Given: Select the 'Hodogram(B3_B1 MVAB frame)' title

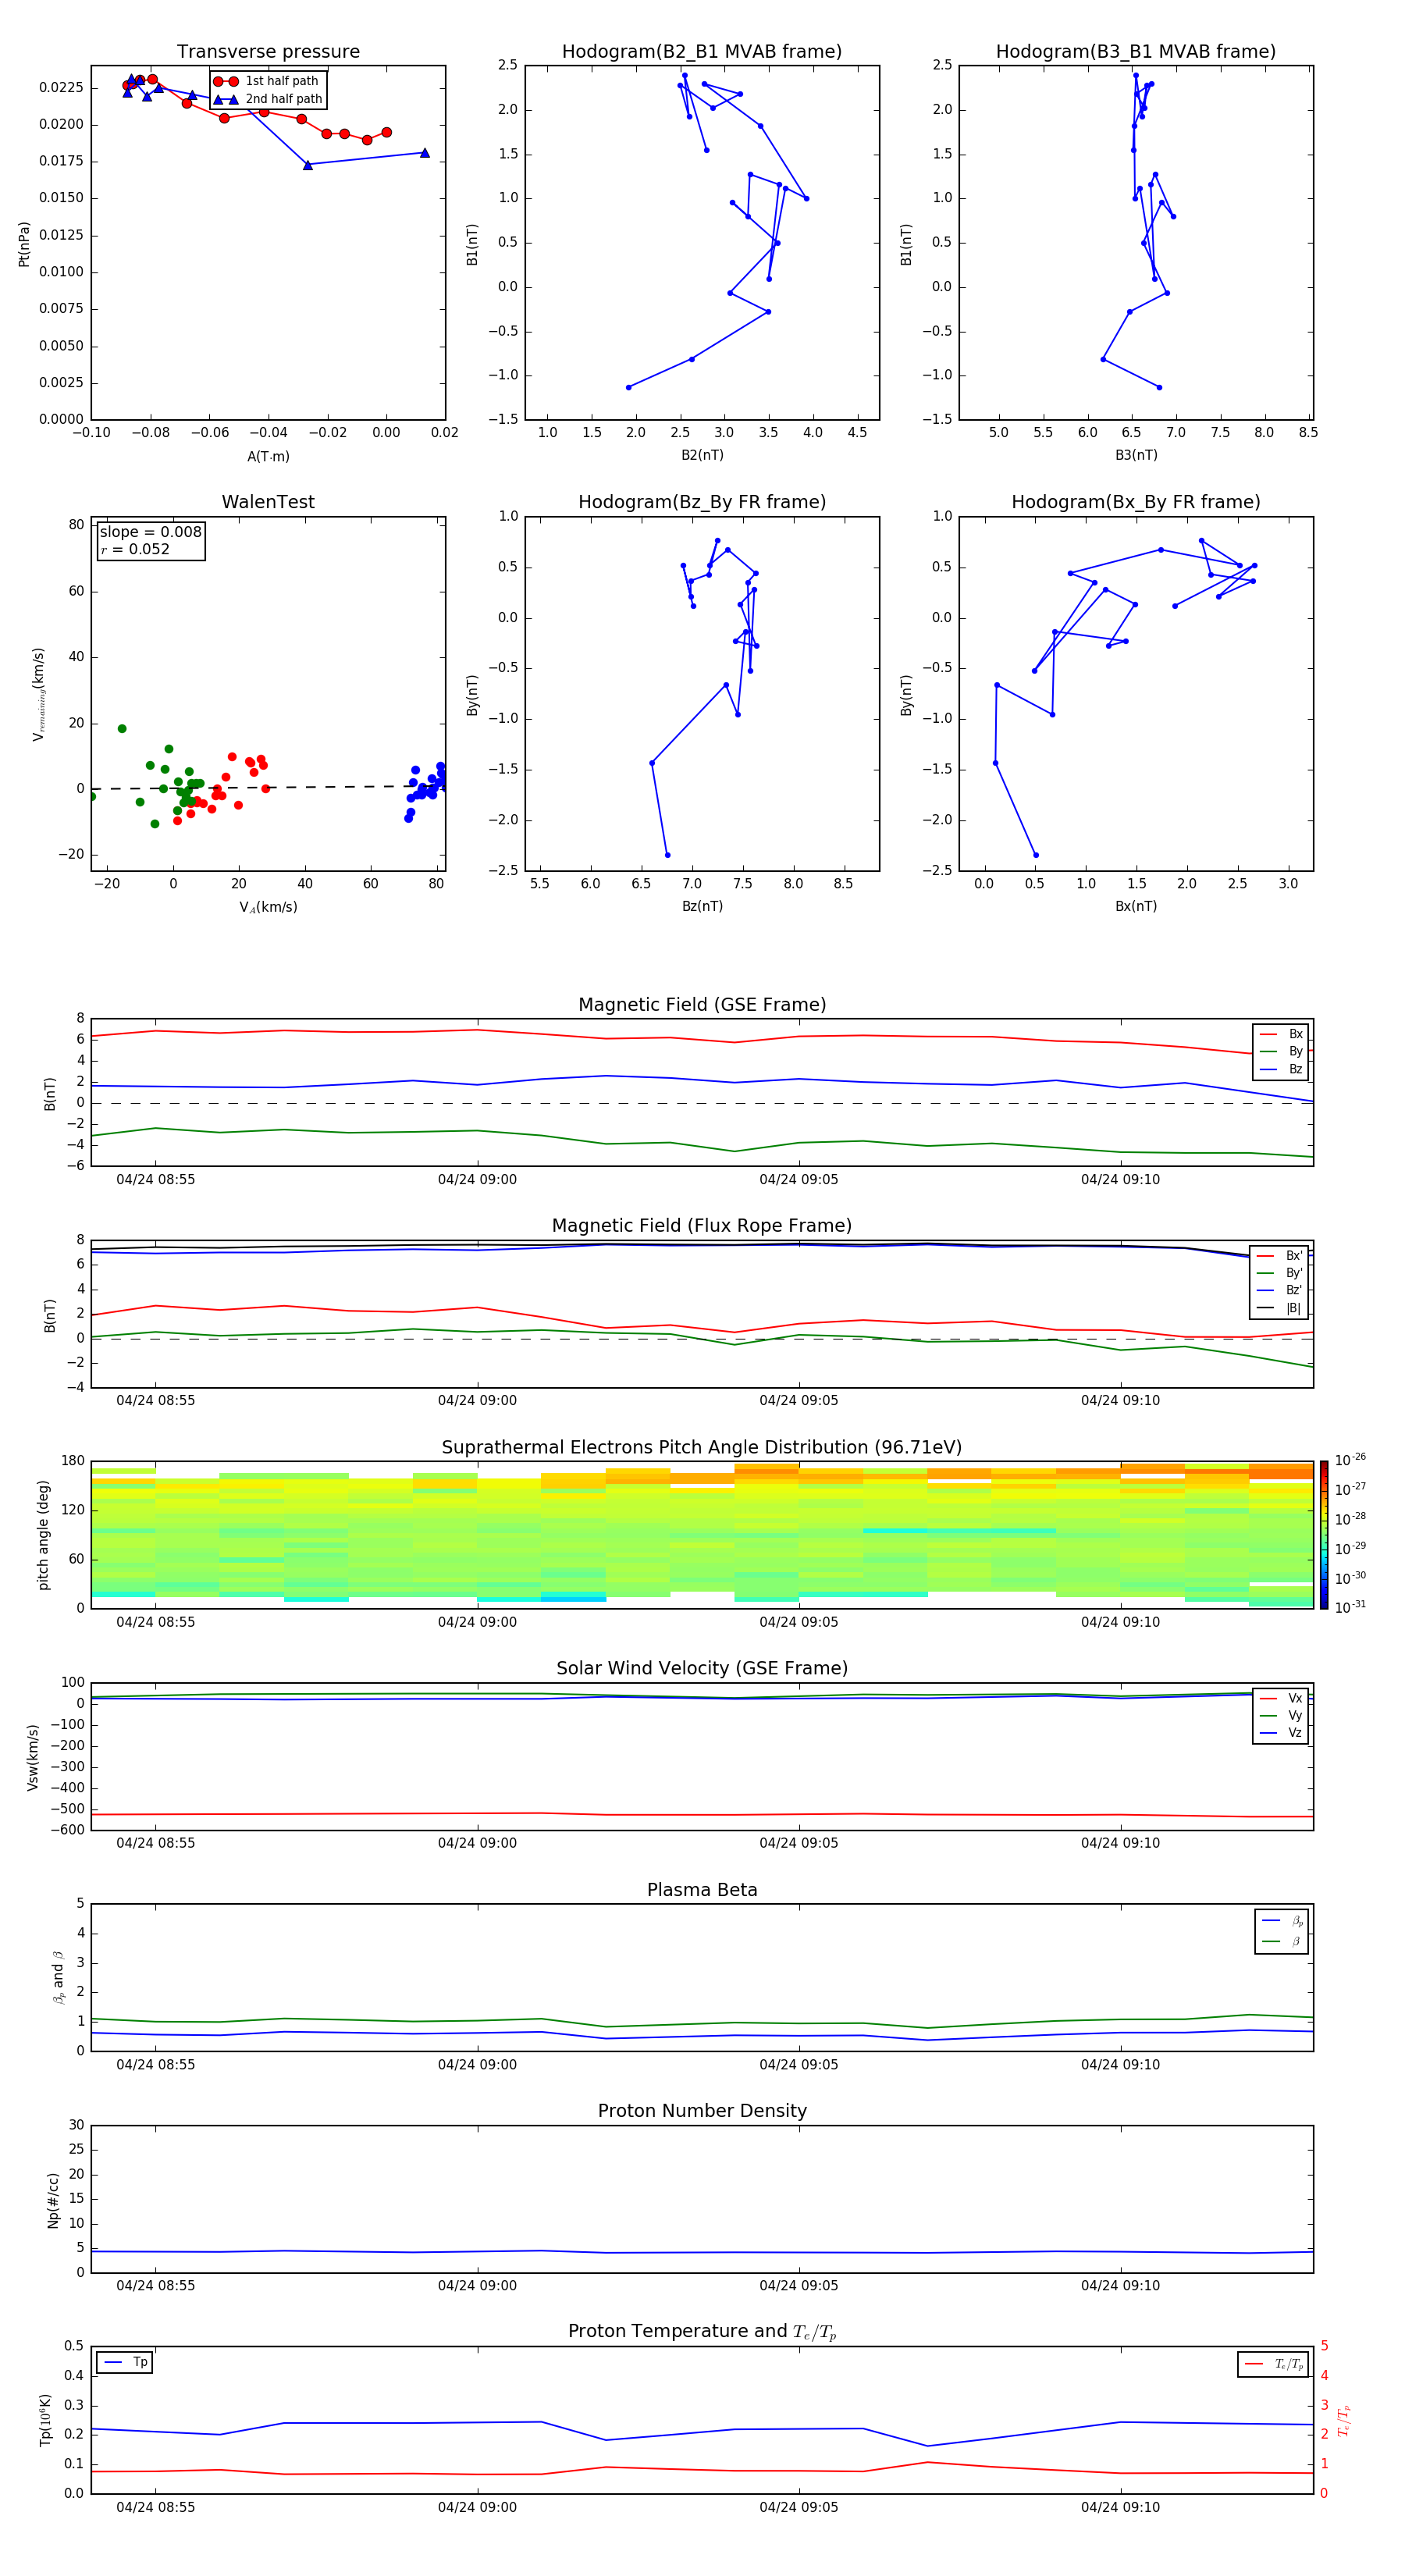Looking at the screenshot, I should point(1136,52).
